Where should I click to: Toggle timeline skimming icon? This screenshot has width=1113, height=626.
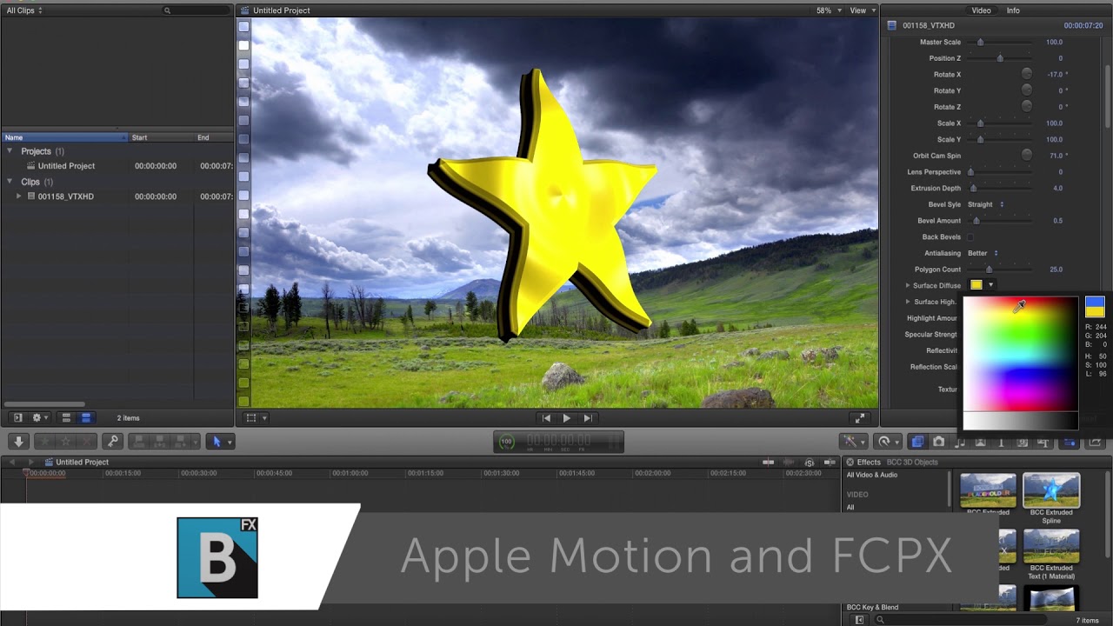(x=768, y=463)
